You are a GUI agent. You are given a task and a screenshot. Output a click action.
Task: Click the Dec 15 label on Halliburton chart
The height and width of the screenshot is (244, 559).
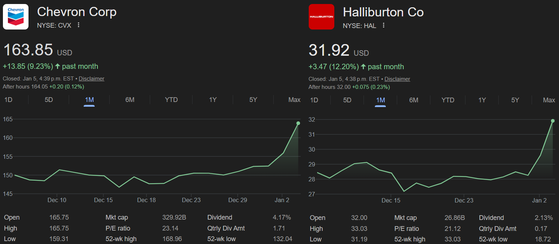click(x=391, y=200)
